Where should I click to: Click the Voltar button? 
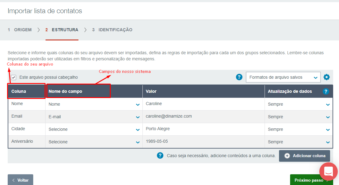20,180
